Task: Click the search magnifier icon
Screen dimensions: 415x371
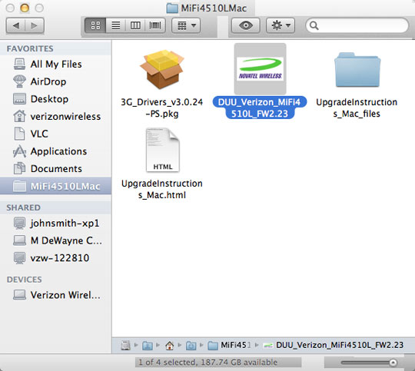Action: 314,25
